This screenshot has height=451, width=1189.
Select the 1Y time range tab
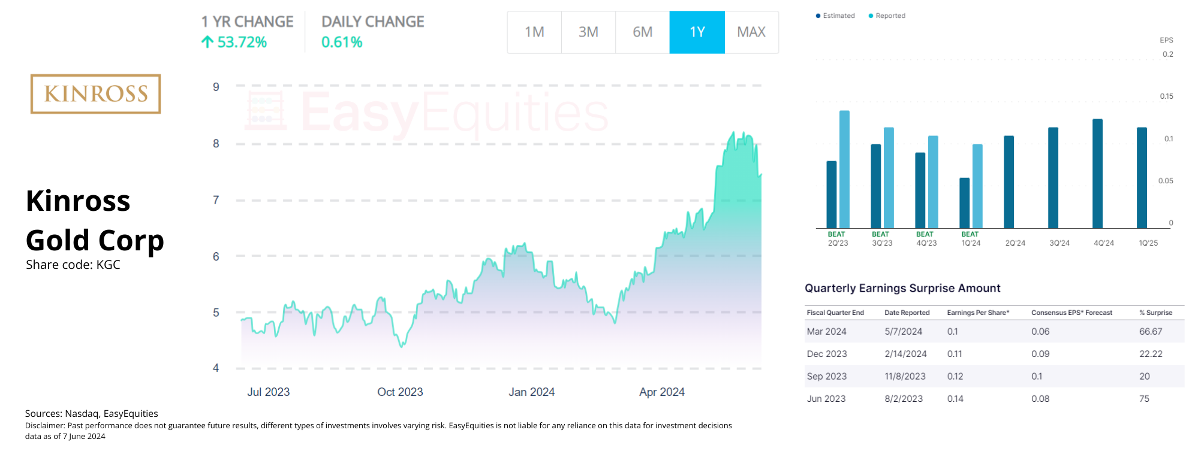(x=697, y=32)
